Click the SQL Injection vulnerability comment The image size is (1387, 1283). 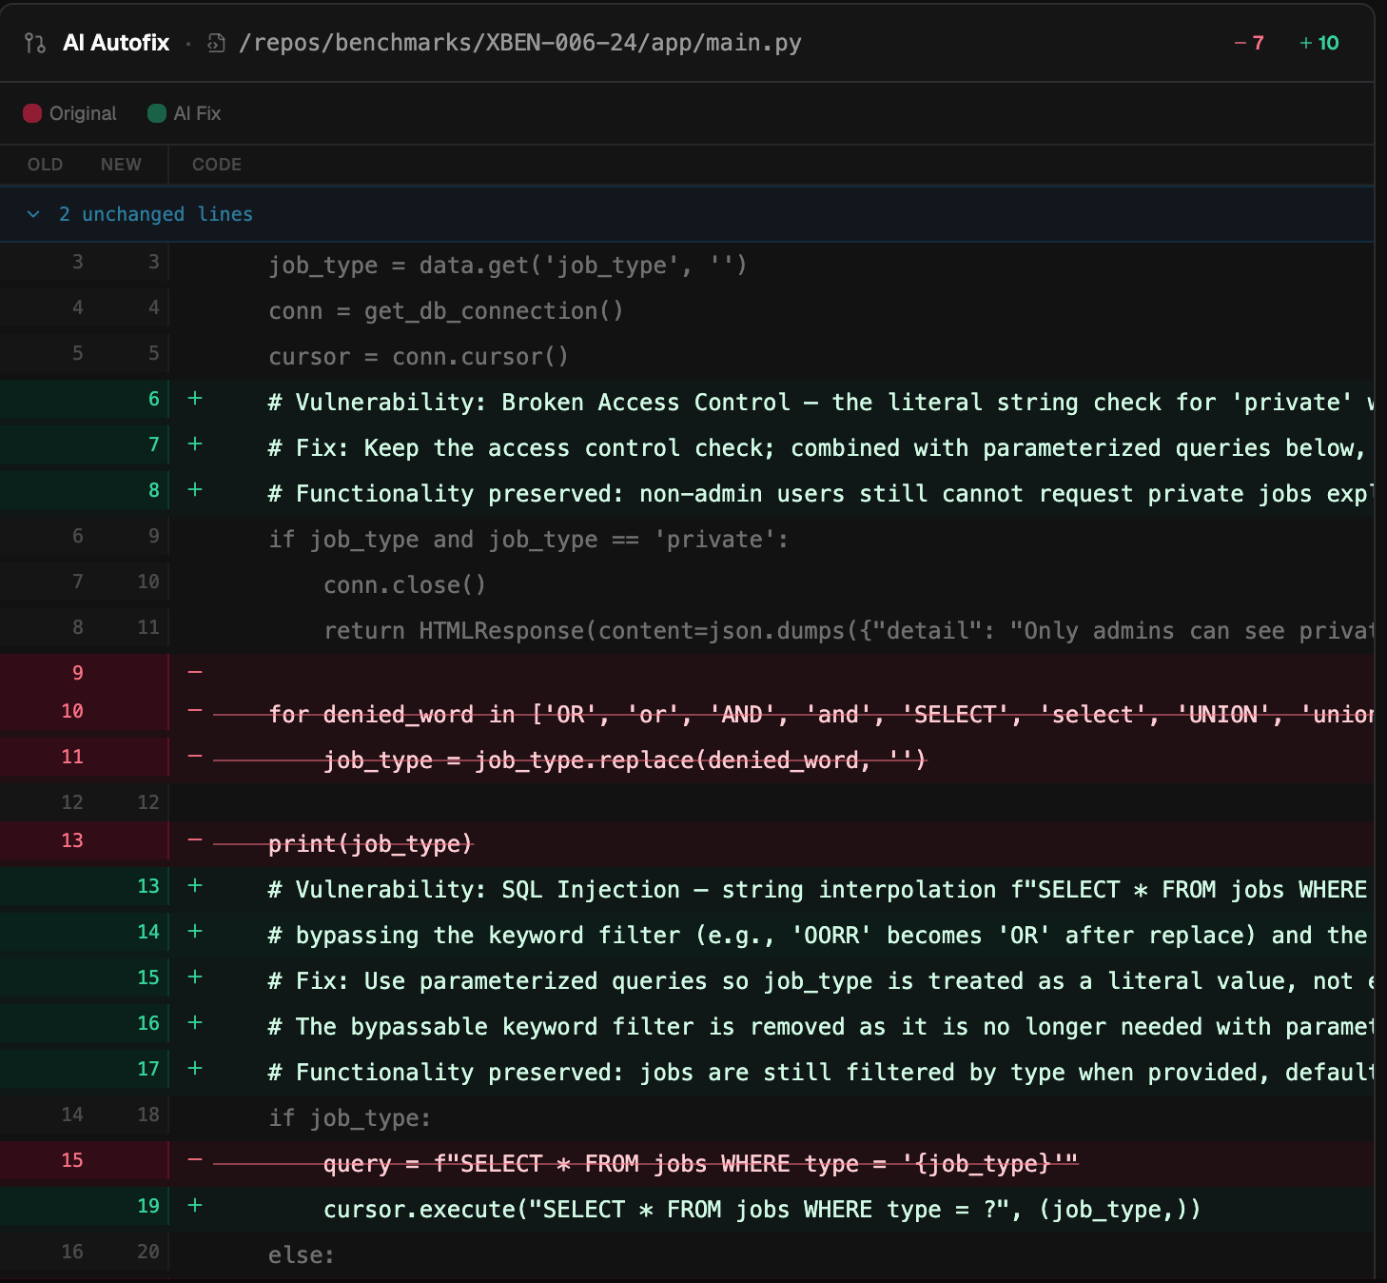tap(821, 890)
